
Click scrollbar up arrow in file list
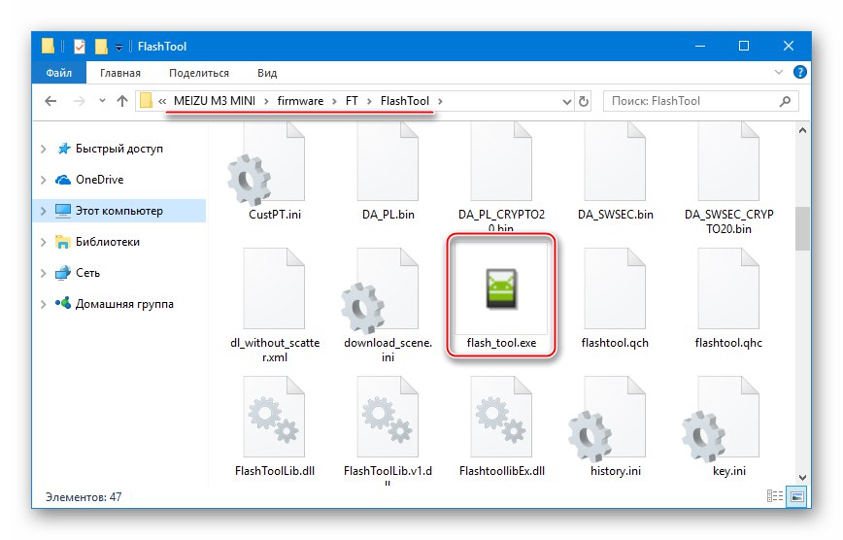(802, 131)
